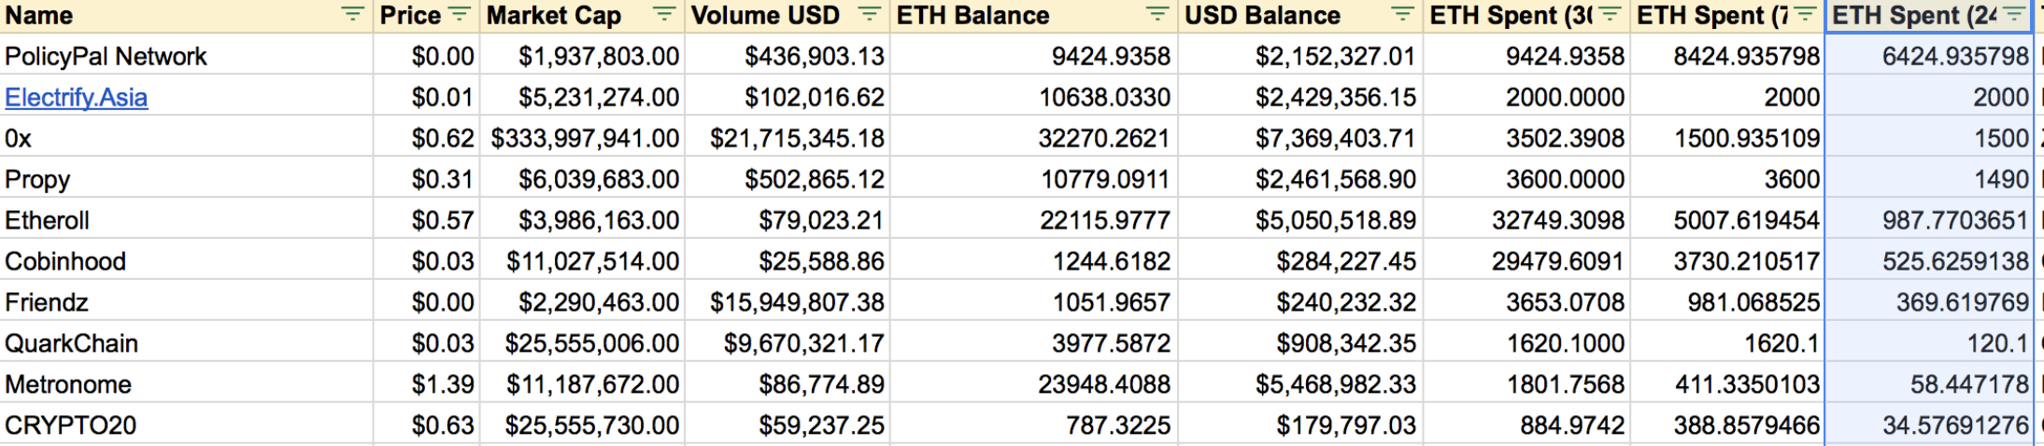This screenshot has width=2044, height=446.
Task: Click the Market Cap header cell
Action: pos(583,16)
